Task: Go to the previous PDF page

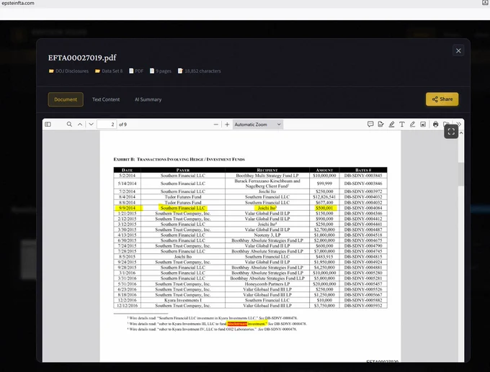Action: pos(80,124)
